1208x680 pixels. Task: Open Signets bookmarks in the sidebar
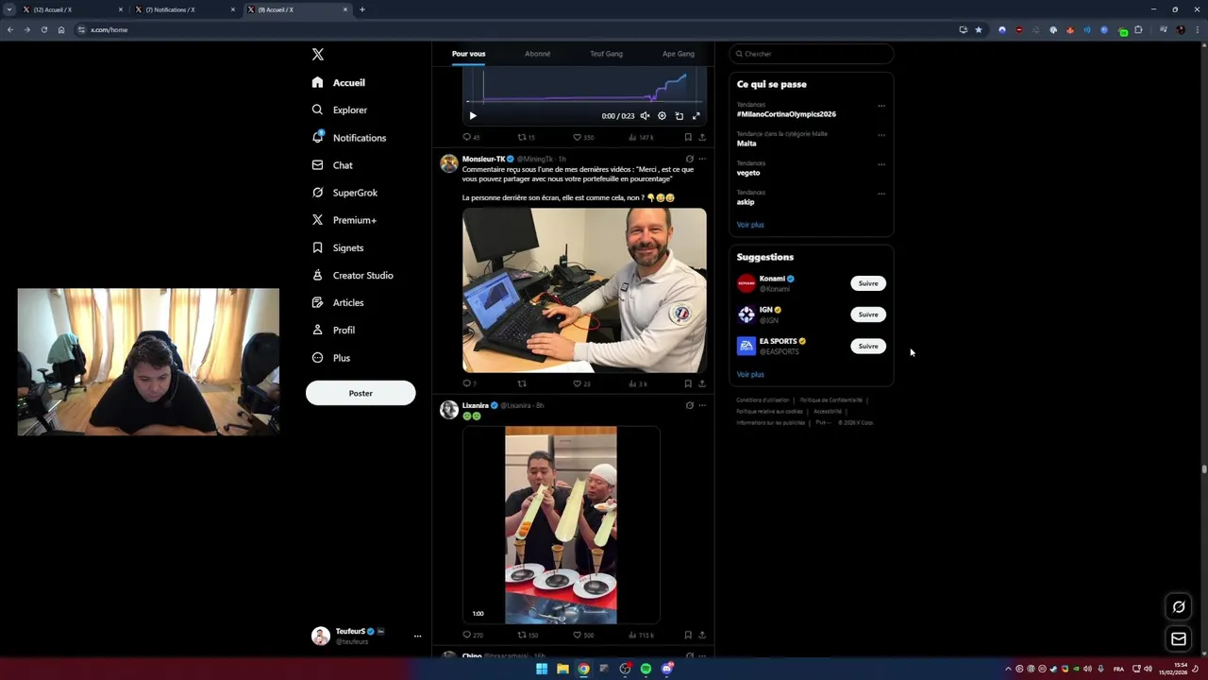338,247
